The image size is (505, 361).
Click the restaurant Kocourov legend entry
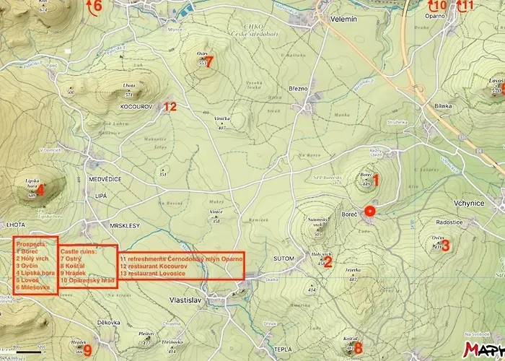[154, 266]
